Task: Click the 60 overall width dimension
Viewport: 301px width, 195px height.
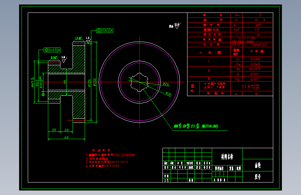Action: [66, 137]
